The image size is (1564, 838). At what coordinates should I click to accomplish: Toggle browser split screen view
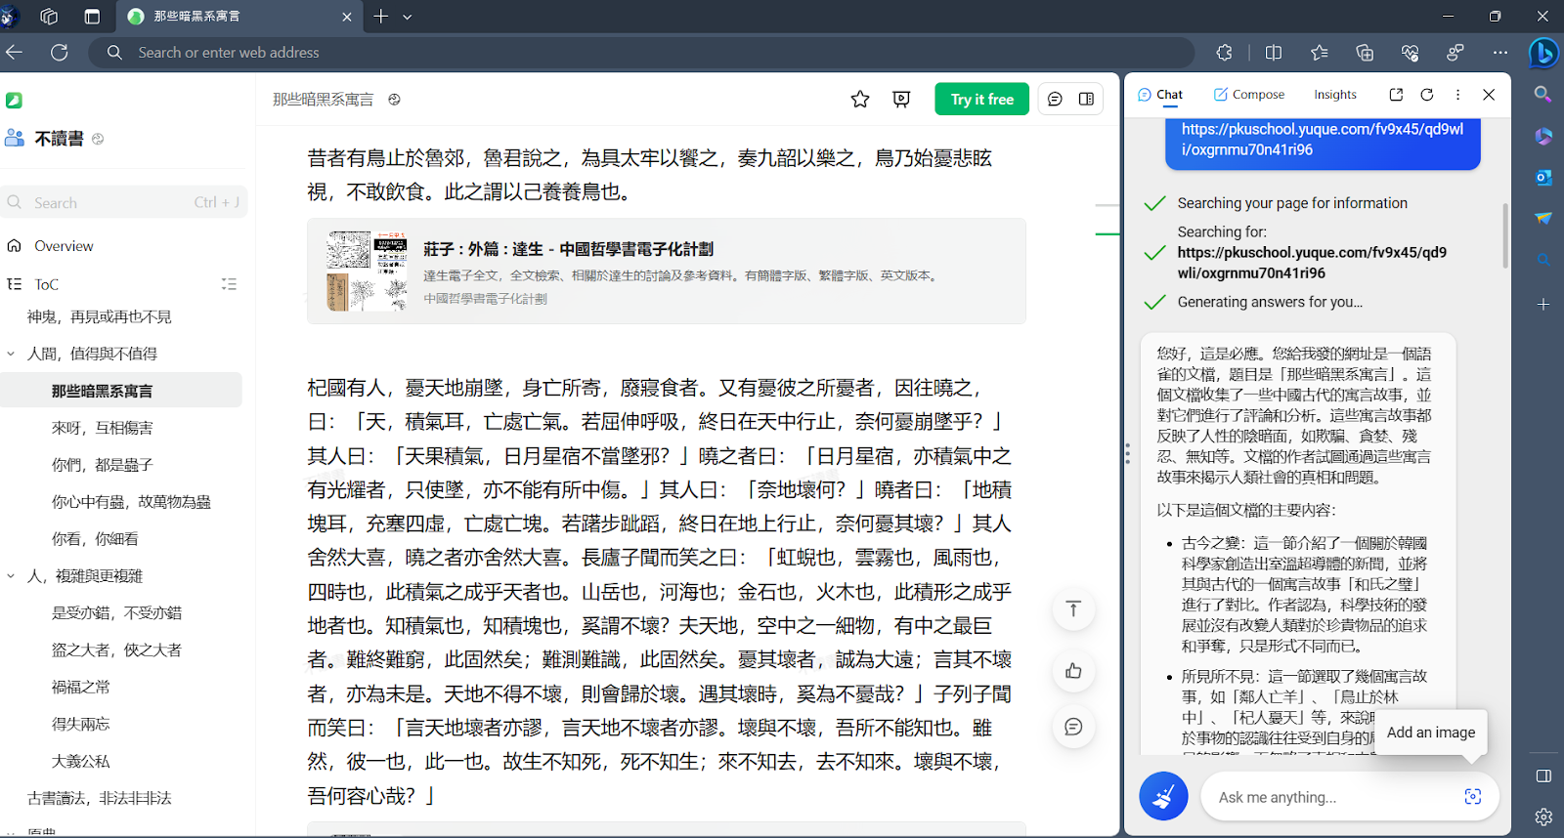[1273, 53]
